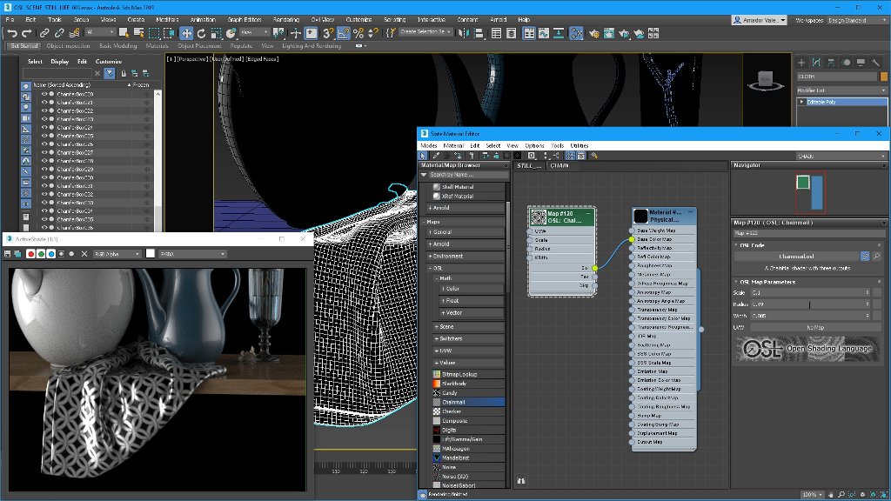Activate the Select and Scale tool

[x=216, y=34]
